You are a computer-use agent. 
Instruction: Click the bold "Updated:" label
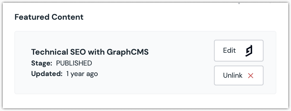click(47, 74)
